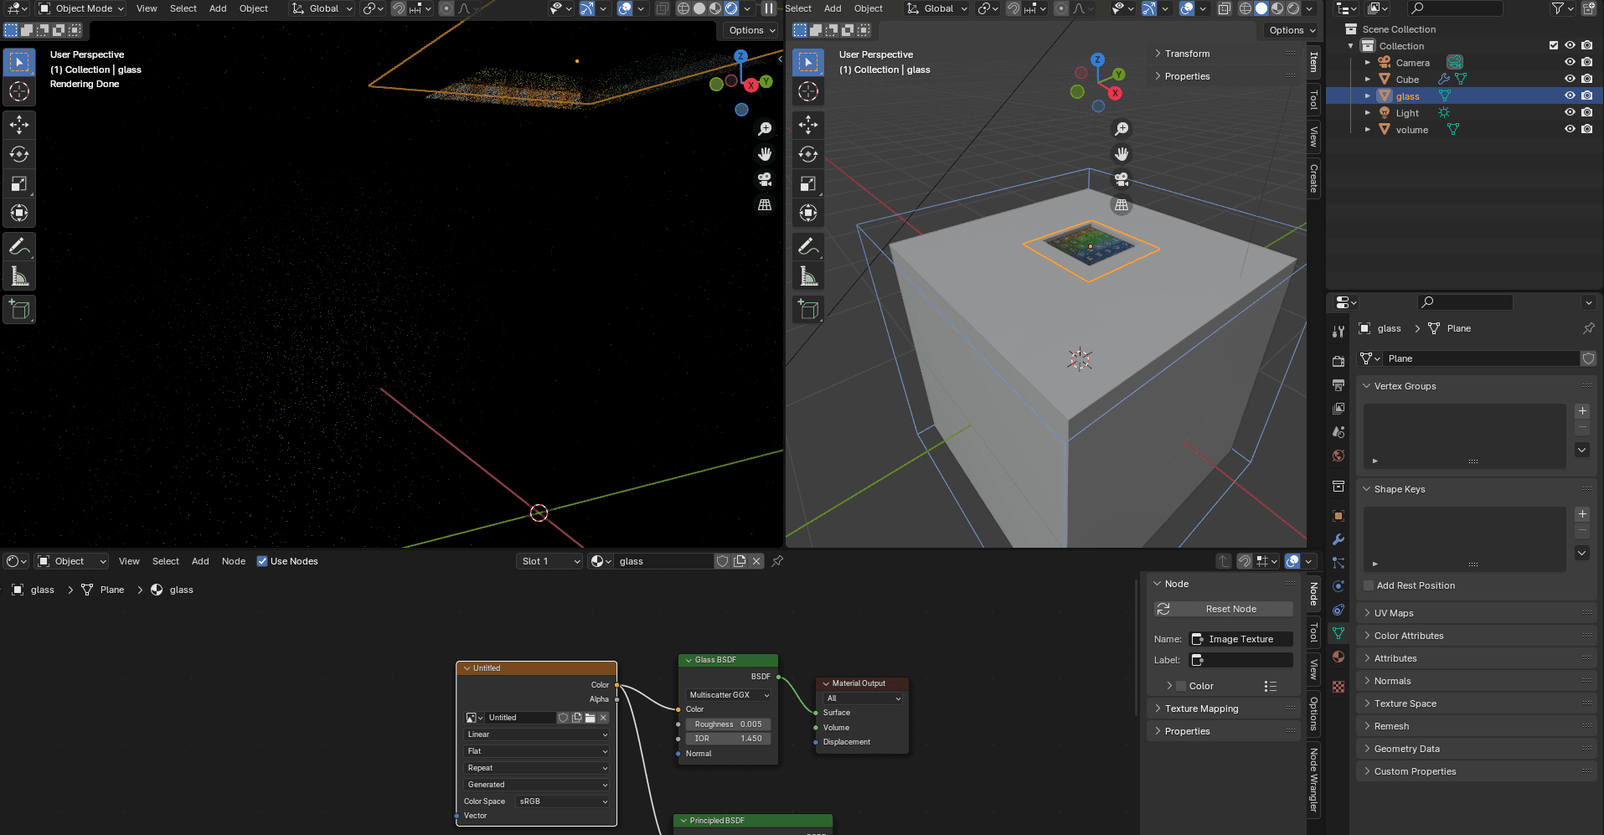Click the Reset Node button
The width and height of the screenshot is (1604, 835).
point(1230,609)
